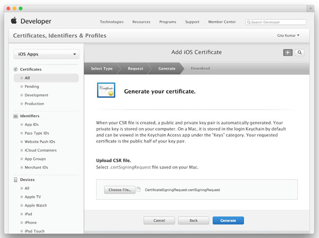Screen dimensions: 319x238
Task: Open Merchant IDs
Action: 36,167
